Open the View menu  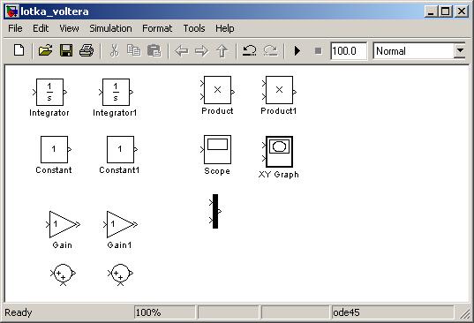point(69,28)
